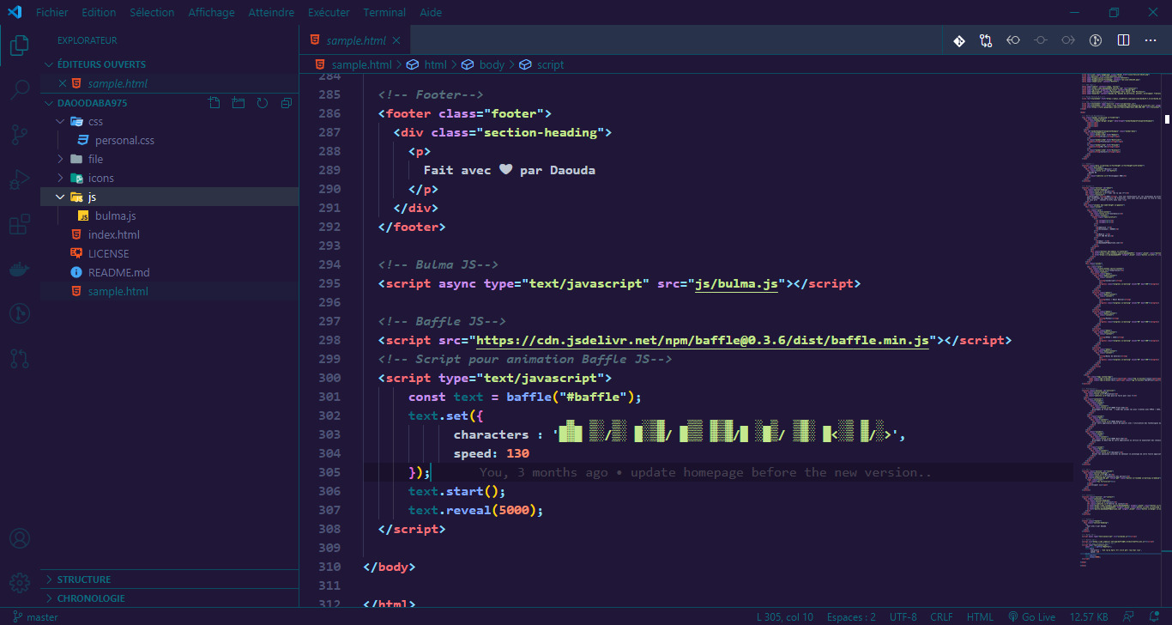This screenshot has height=625, width=1172.
Task: Click the New Folder icon in the explorer
Action: point(239,103)
